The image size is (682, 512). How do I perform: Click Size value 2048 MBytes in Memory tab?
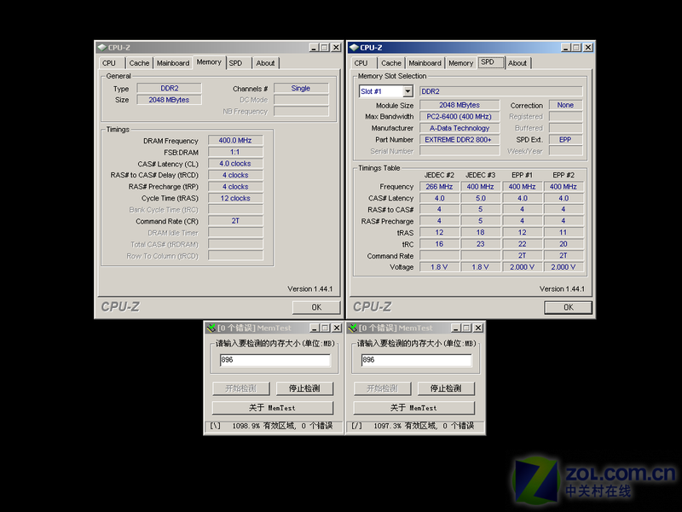169,100
